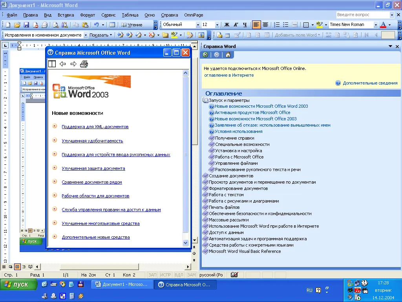Click the Save document icon
The height and width of the screenshot is (302, 402).
point(26,25)
